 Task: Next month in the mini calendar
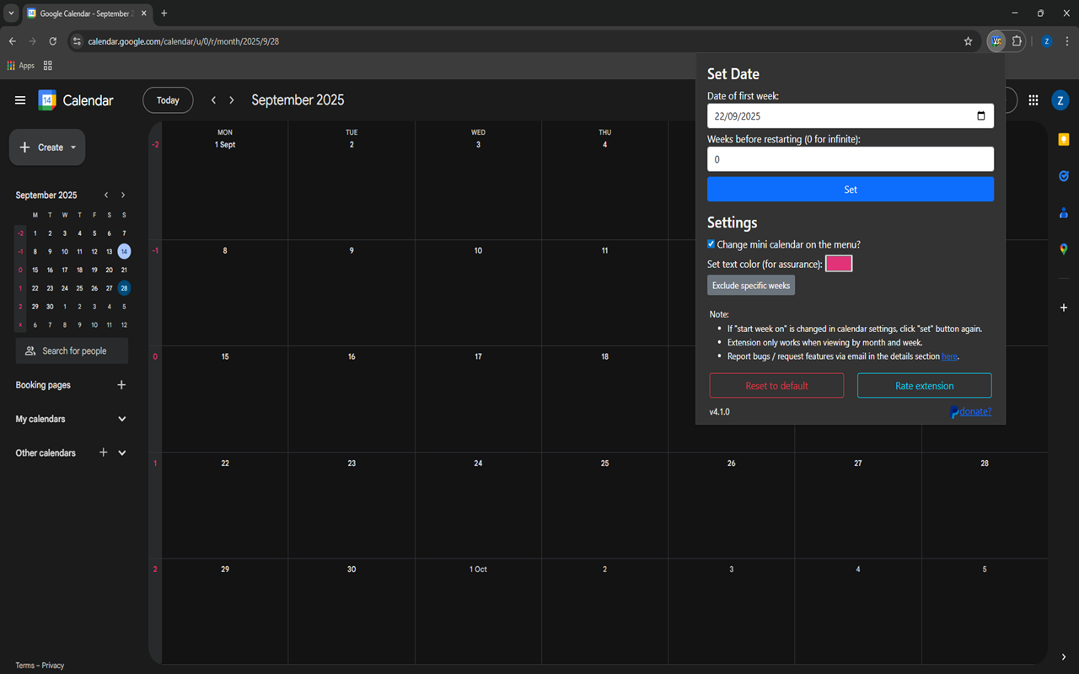(123, 195)
